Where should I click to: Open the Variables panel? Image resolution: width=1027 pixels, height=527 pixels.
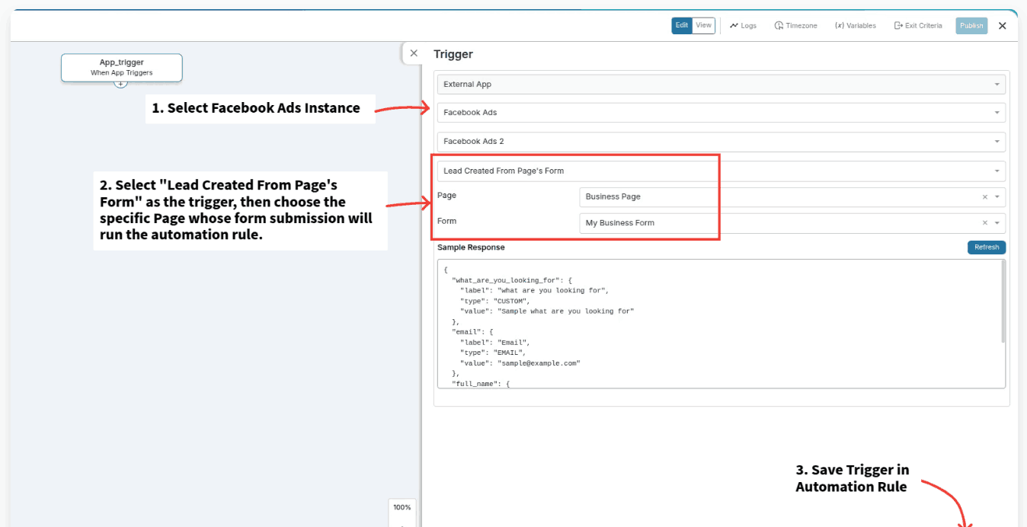click(x=855, y=26)
